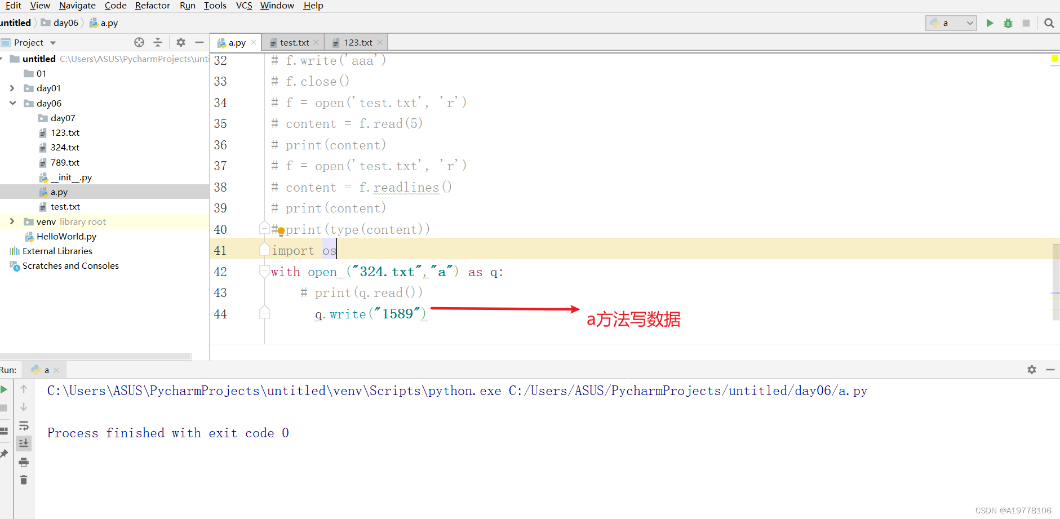Open Run tool window settings gear
The image size is (1060, 519).
pyautogui.click(x=1032, y=370)
